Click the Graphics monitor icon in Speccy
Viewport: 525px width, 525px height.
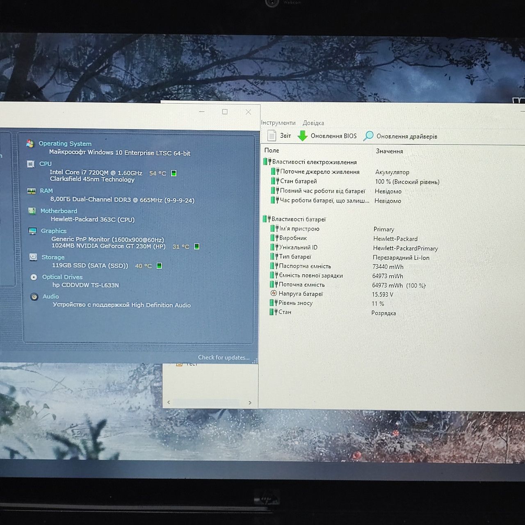pos(32,231)
